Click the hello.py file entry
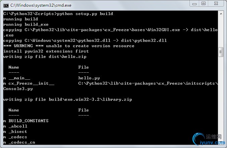 tap(89, 78)
